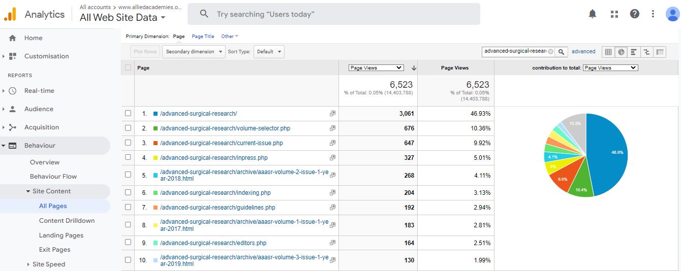Open volume-selector.php page in new window icon
This screenshot has height=271, width=681.
click(332, 128)
